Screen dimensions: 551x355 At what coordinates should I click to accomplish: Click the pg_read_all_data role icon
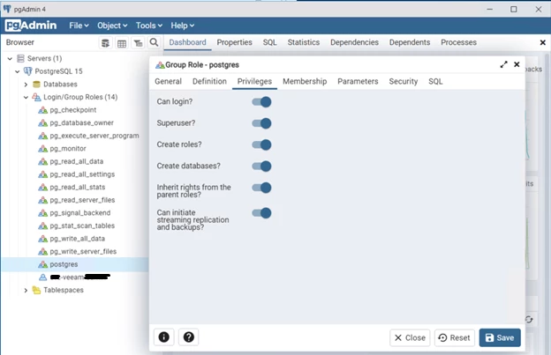[42, 161]
